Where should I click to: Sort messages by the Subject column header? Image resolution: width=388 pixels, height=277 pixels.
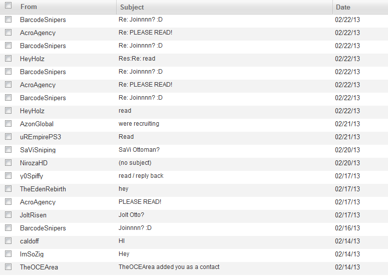132,7
